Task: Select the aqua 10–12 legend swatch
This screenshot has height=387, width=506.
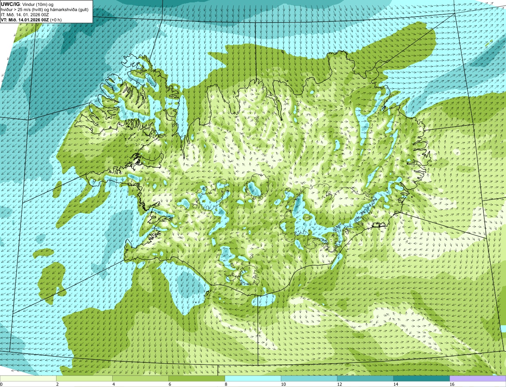Action: [309, 379]
